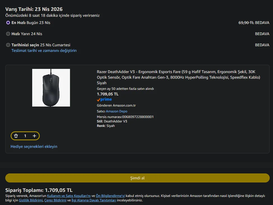Click the trash icon to remove item
Screen dimensions: 273x205
[x=16, y=136]
